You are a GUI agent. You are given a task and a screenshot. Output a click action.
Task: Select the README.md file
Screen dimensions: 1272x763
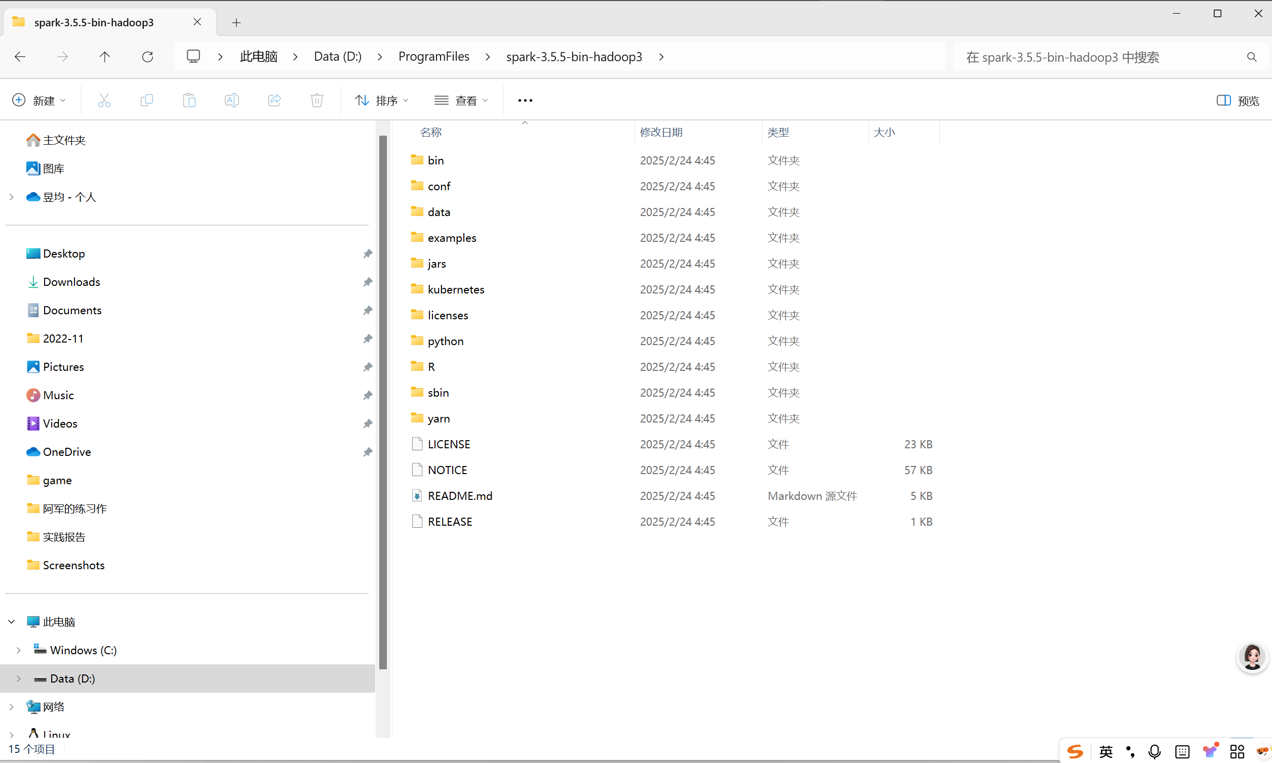pyautogui.click(x=459, y=496)
